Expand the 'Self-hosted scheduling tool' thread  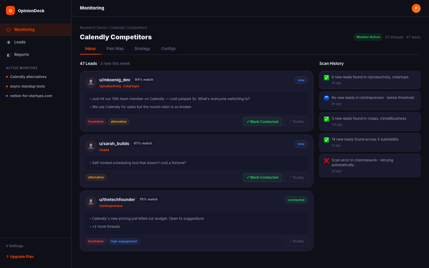click(x=139, y=163)
